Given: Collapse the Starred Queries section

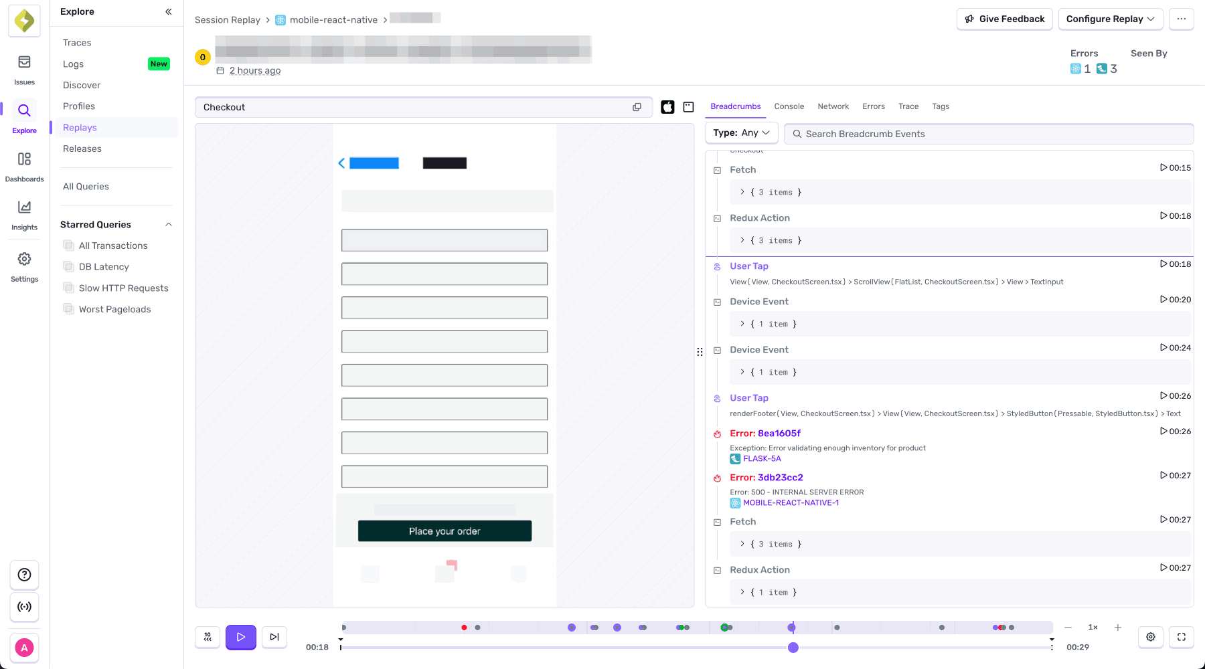Looking at the screenshot, I should pos(169,224).
